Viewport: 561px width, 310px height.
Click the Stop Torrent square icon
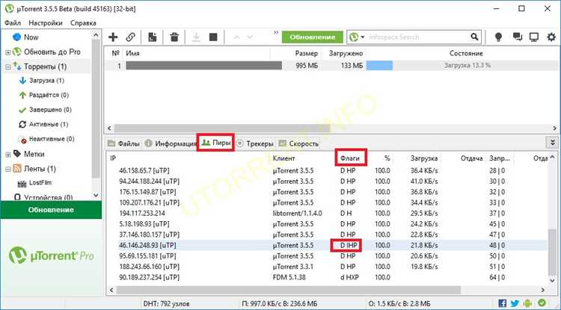[x=213, y=37]
